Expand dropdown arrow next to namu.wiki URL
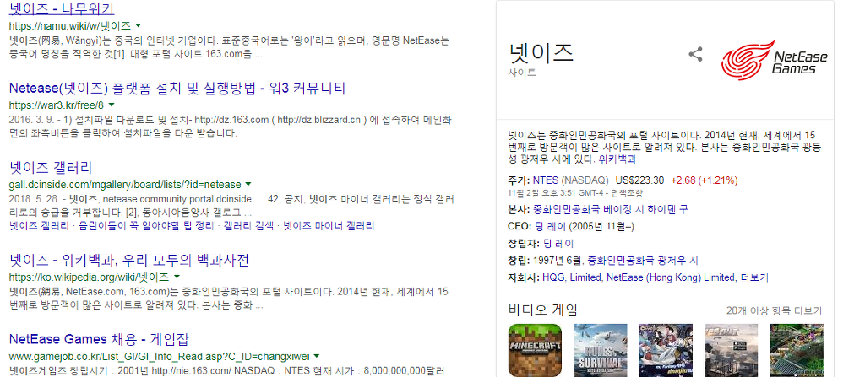This screenshot has height=377, width=865. 138,25
